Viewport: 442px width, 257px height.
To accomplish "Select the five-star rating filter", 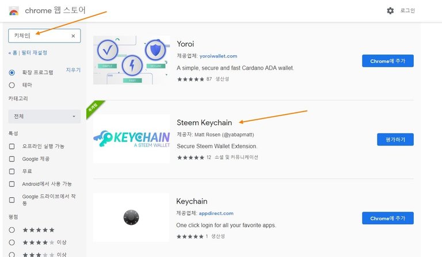I will coord(12,229).
